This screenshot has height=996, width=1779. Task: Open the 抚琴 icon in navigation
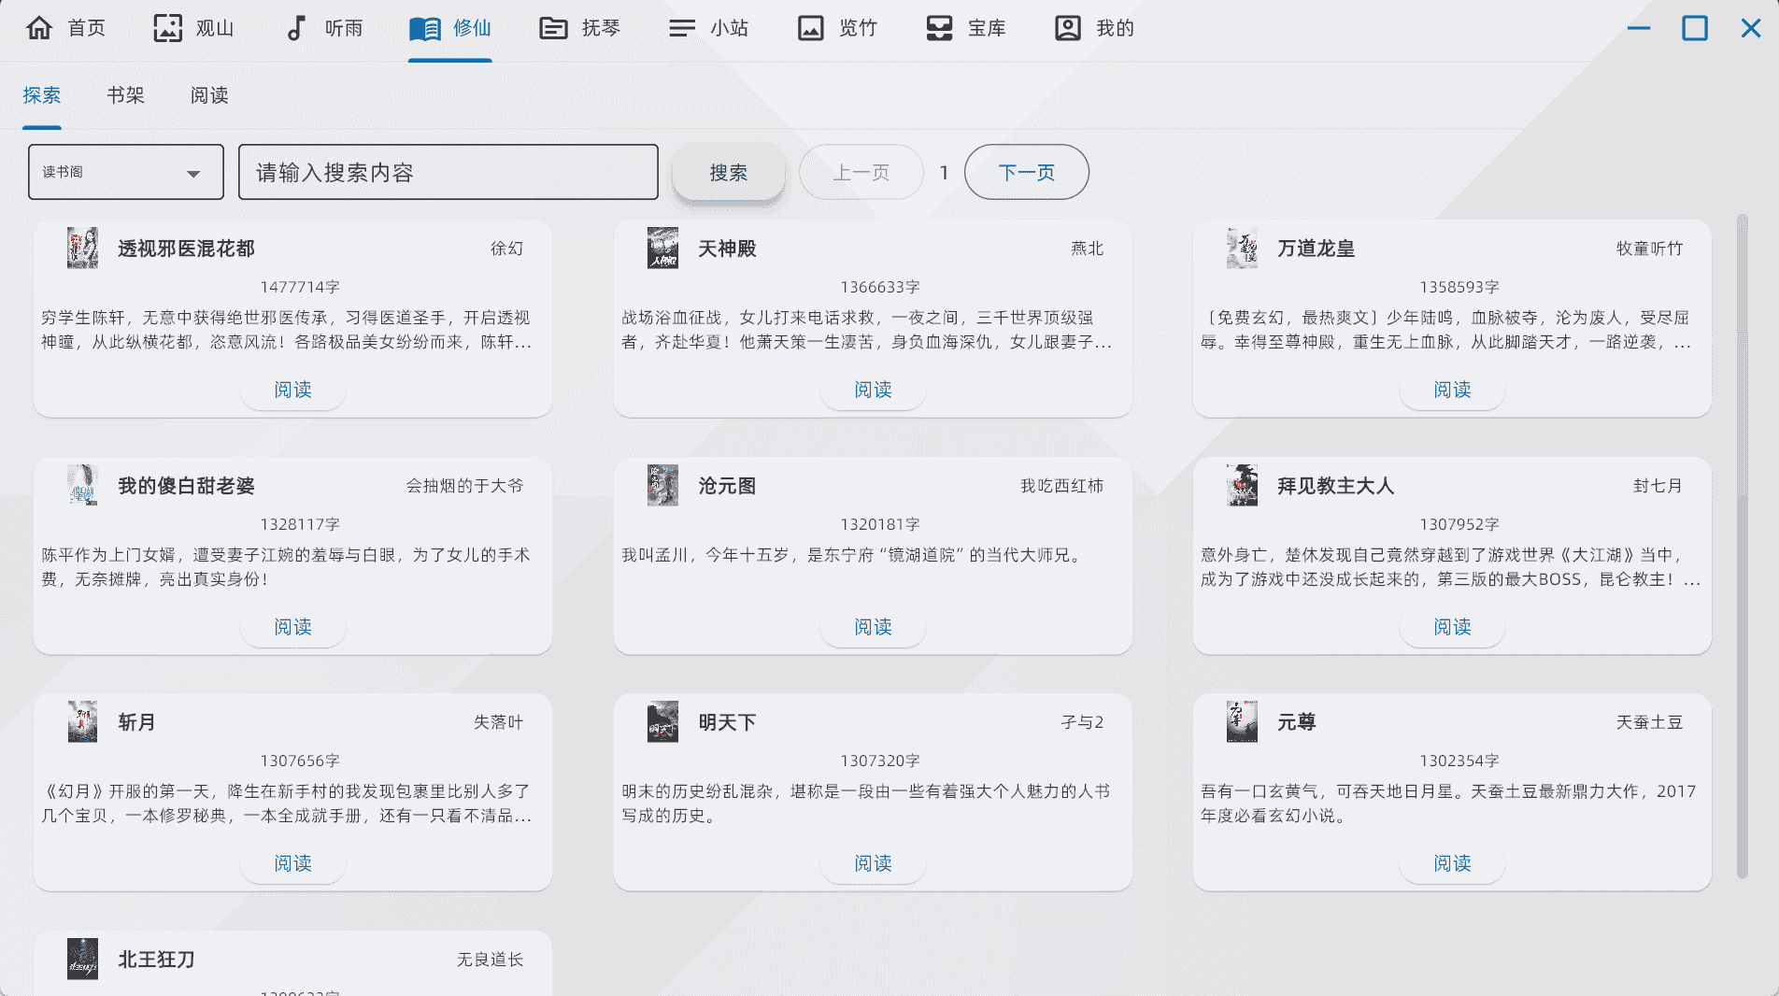click(x=553, y=28)
